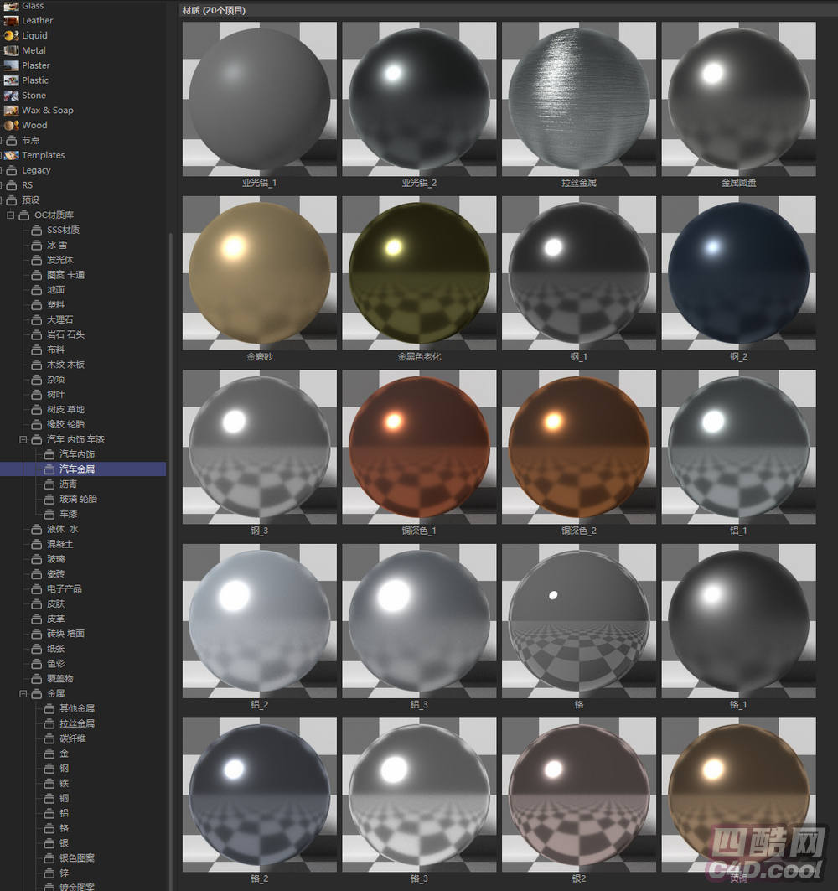The width and height of the screenshot is (838, 891).
Task: Open the Templates folder icon
Action: tap(11, 155)
